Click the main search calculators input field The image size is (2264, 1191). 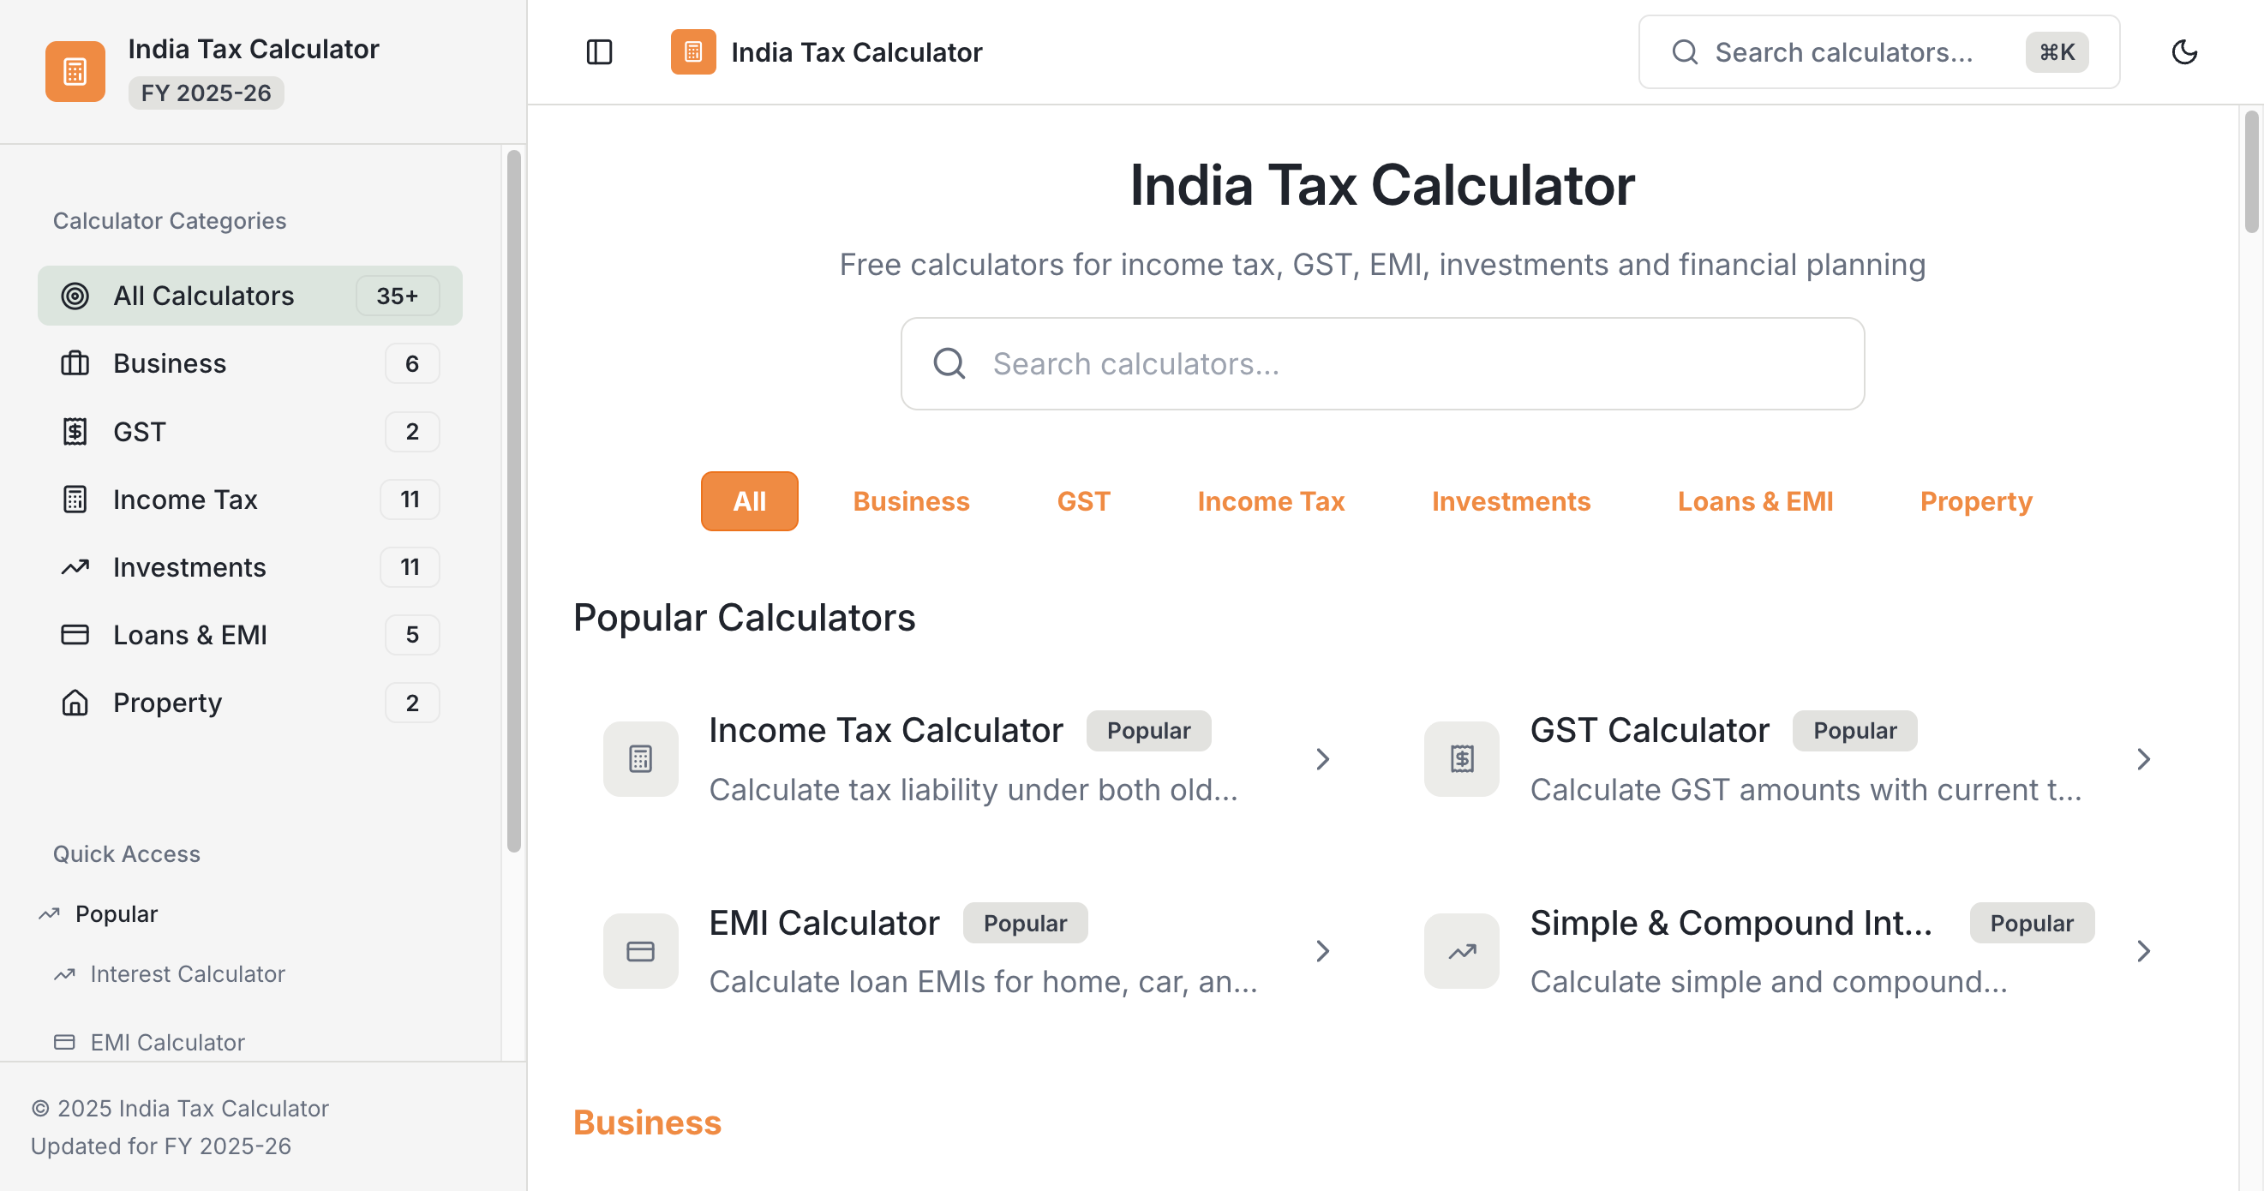point(1381,364)
